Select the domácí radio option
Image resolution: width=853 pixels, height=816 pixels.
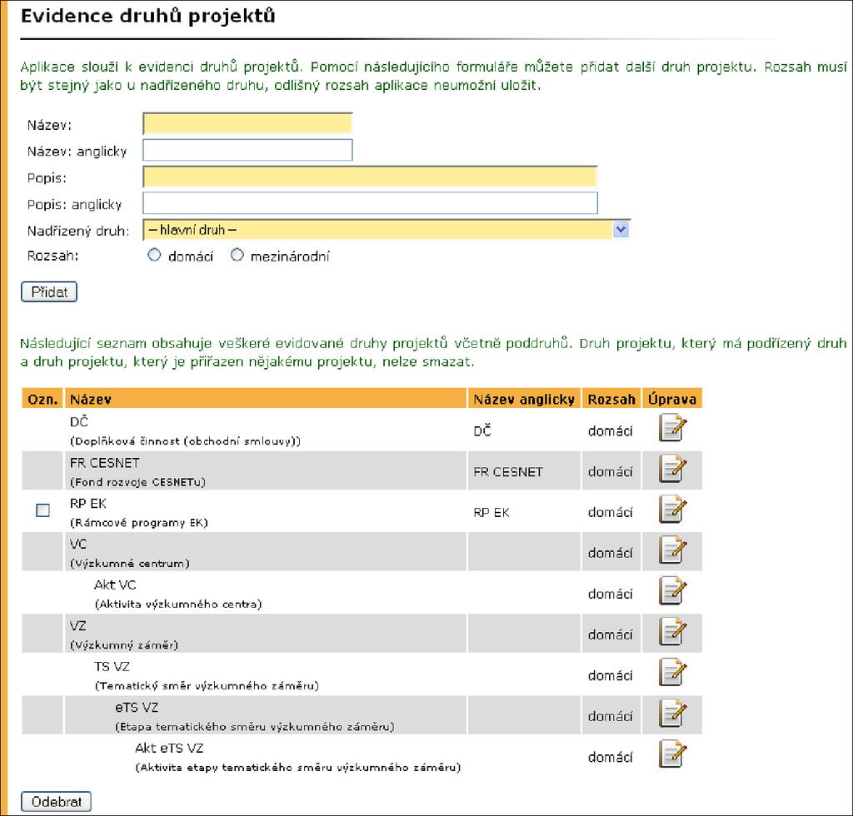pos(154,255)
